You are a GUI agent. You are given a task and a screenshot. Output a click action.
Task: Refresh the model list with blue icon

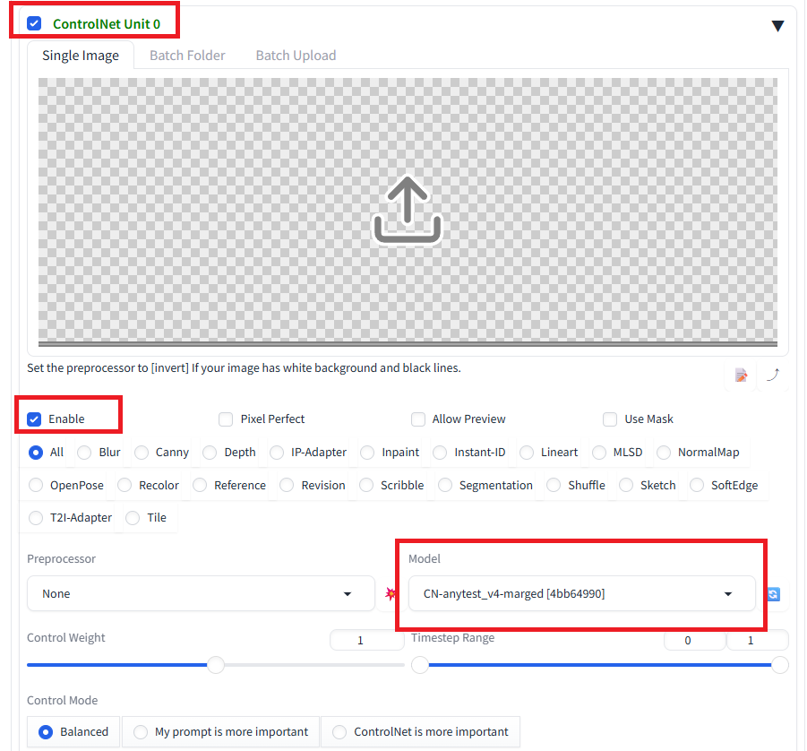tap(773, 594)
